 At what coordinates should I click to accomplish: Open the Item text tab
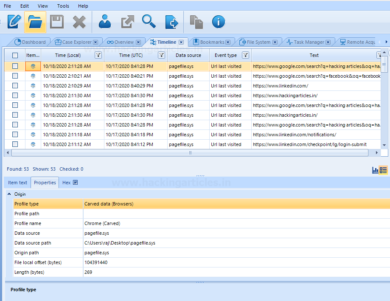click(x=17, y=183)
